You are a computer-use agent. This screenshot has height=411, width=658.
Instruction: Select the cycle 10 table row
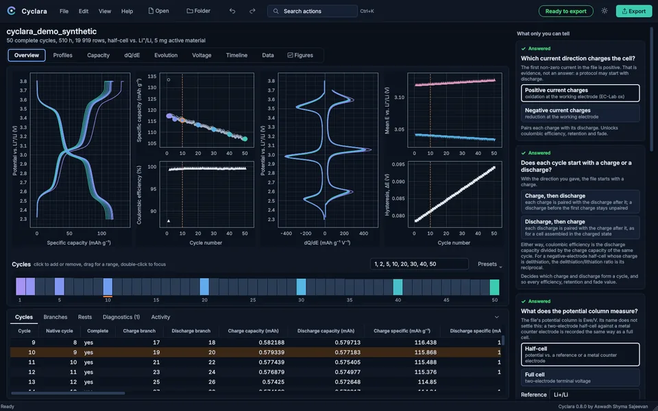256,352
